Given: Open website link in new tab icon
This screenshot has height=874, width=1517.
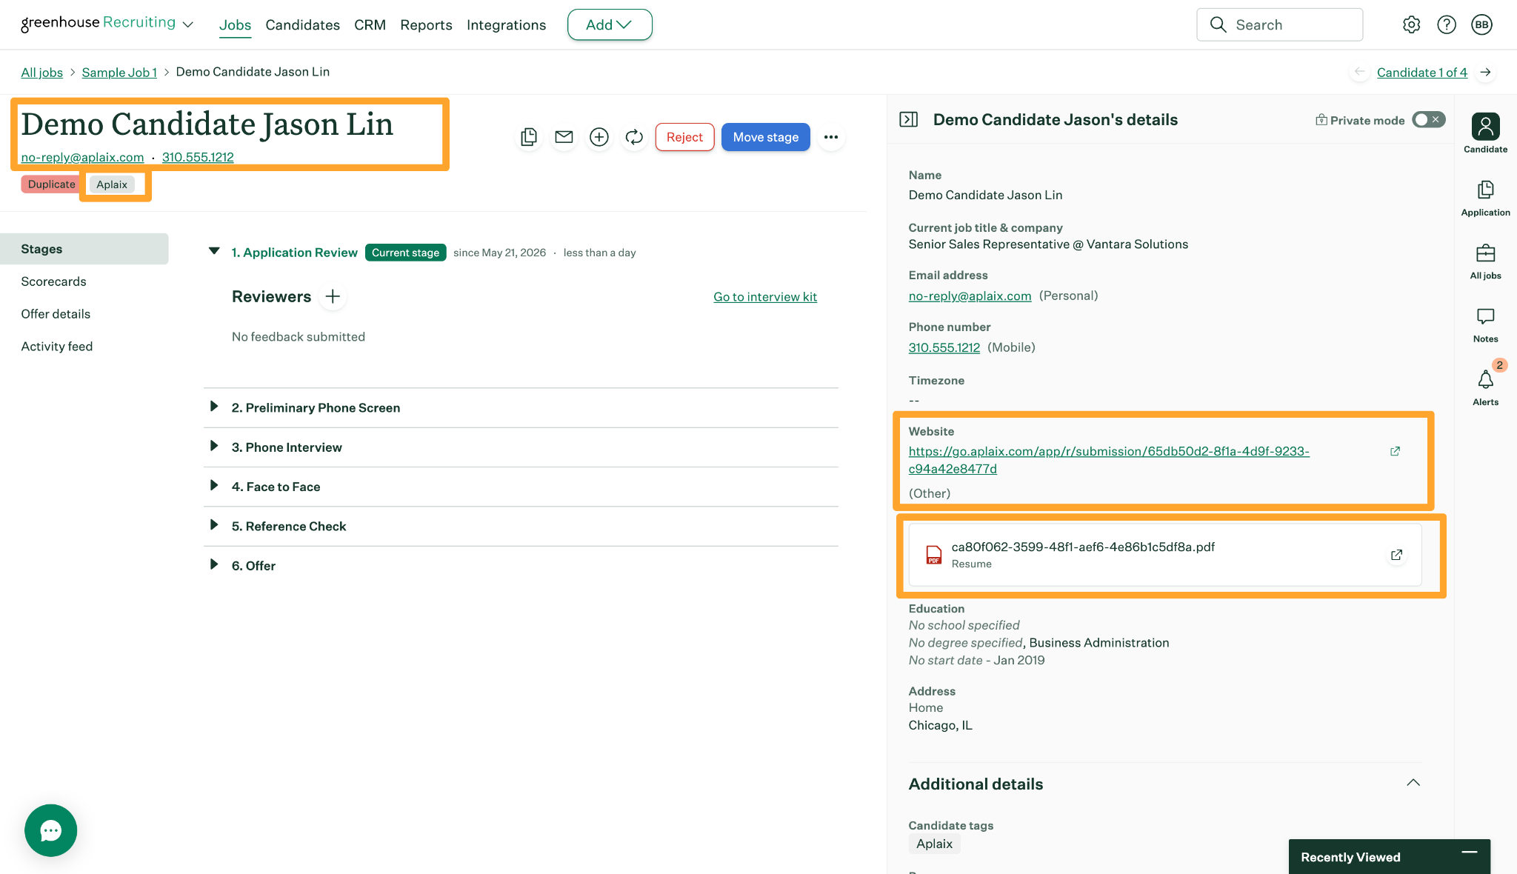Looking at the screenshot, I should pos(1395,451).
